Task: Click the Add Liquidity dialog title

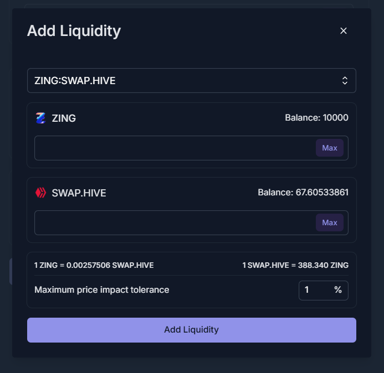Action: tap(74, 31)
